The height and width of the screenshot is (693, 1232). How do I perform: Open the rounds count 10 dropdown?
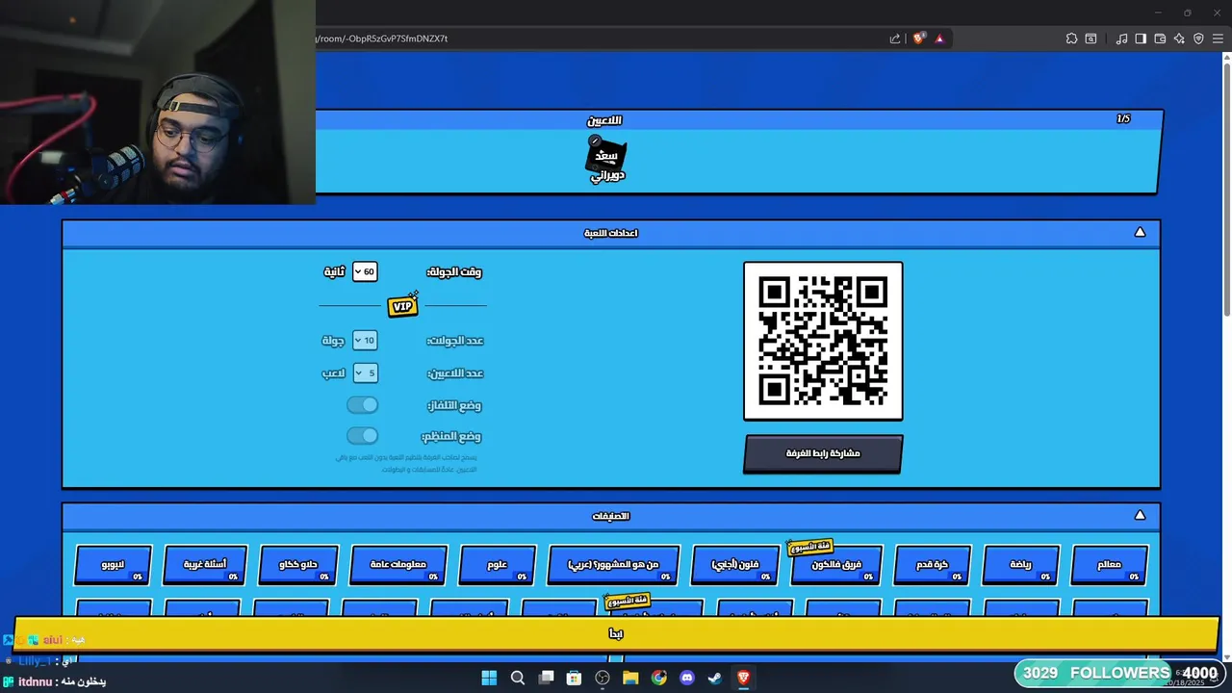365,340
